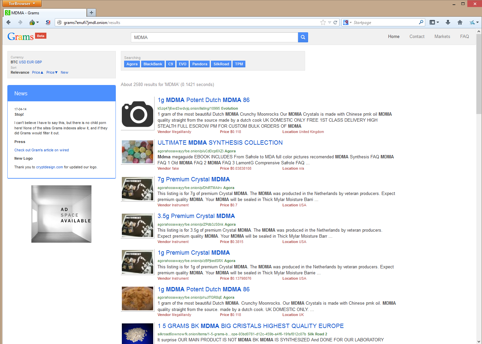Sort results by New

(x=64, y=72)
